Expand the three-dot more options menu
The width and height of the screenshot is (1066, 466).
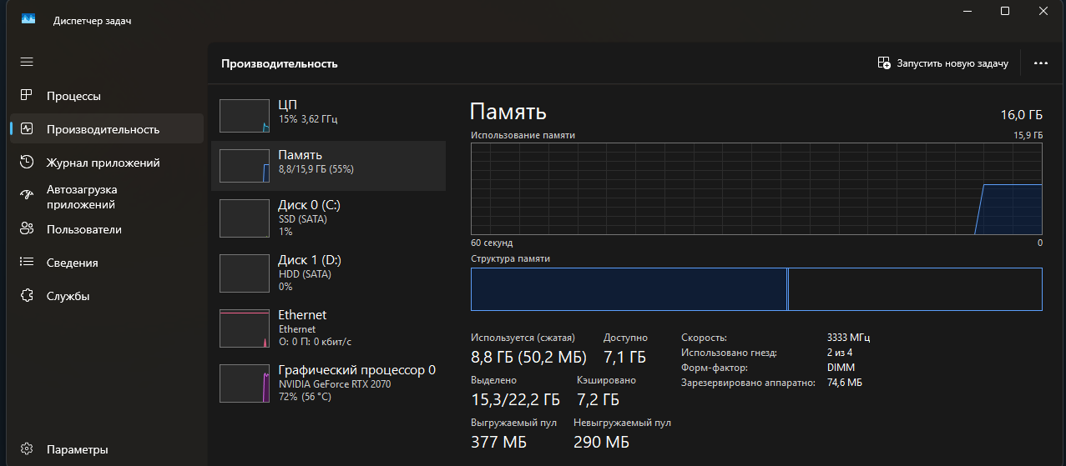click(x=1040, y=63)
